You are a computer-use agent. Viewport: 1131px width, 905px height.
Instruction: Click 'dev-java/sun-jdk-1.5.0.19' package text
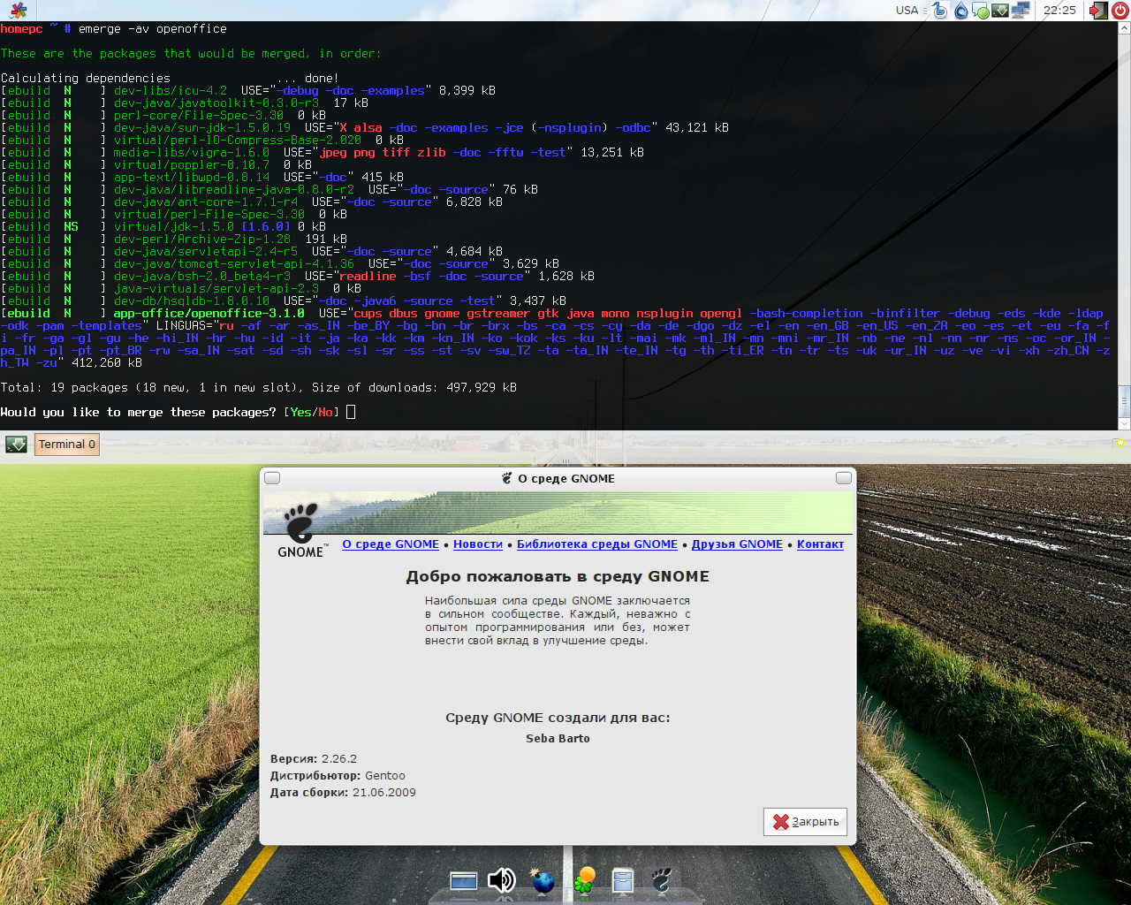[201, 127]
